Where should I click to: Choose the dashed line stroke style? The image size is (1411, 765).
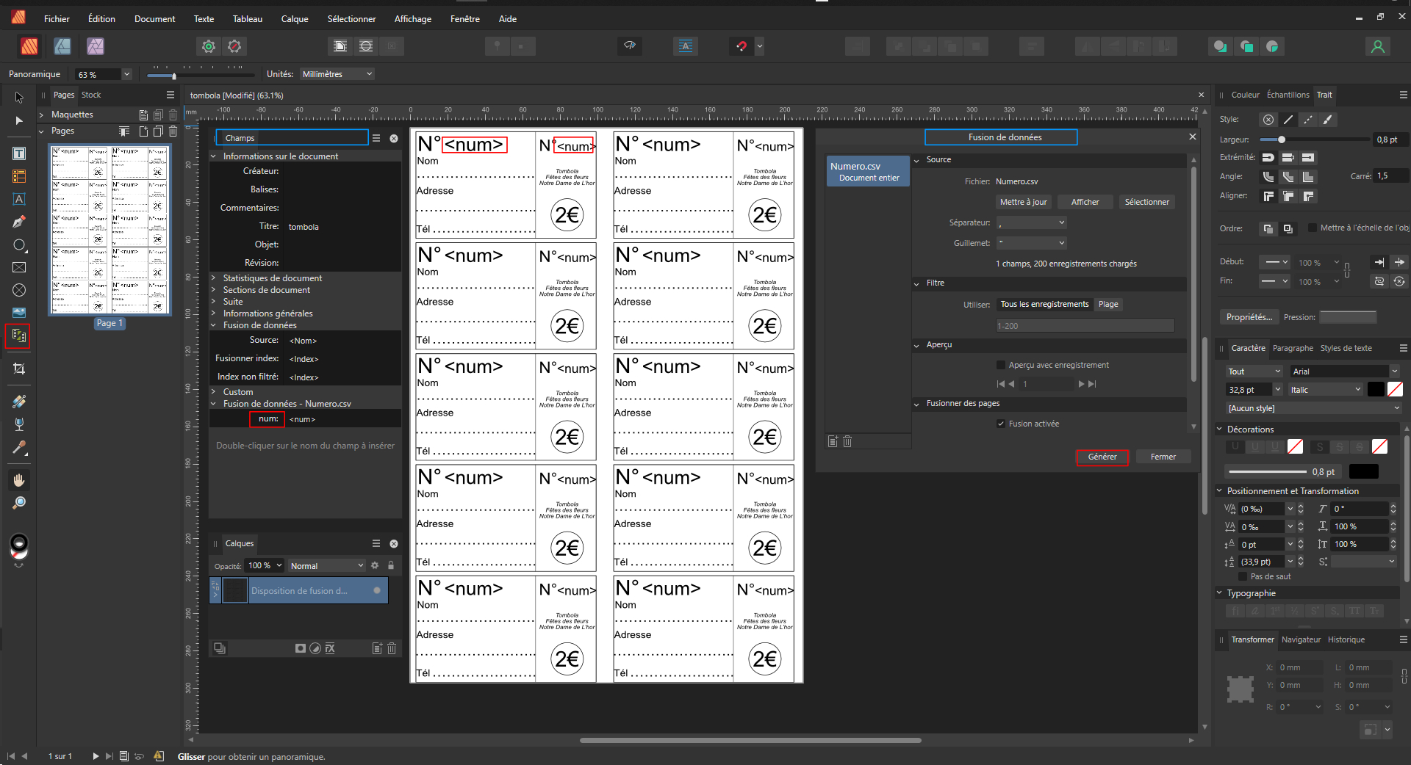[x=1307, y=120]
